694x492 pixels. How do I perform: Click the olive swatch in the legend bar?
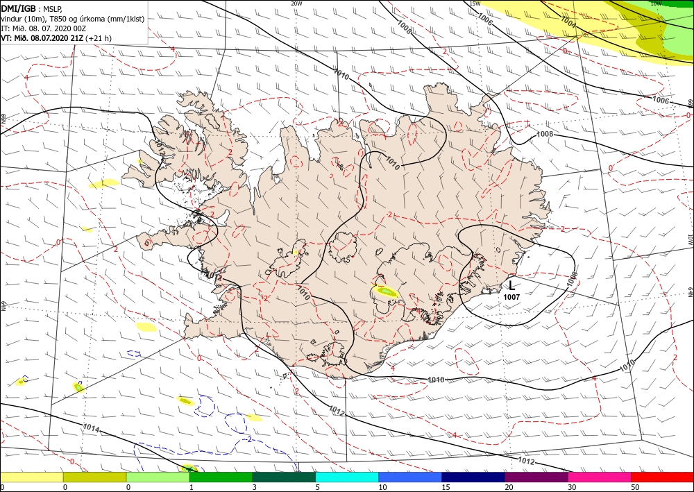[x=94, y=477]
